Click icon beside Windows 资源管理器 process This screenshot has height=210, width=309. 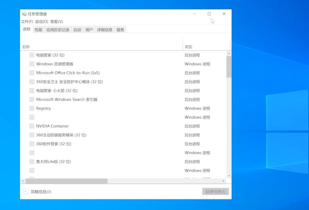[x=32, y=64]
